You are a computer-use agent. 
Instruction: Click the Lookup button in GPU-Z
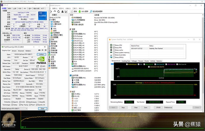42,54
